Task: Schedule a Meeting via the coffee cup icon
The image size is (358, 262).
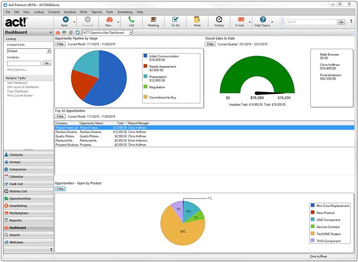Action: [x=153, y=20]
